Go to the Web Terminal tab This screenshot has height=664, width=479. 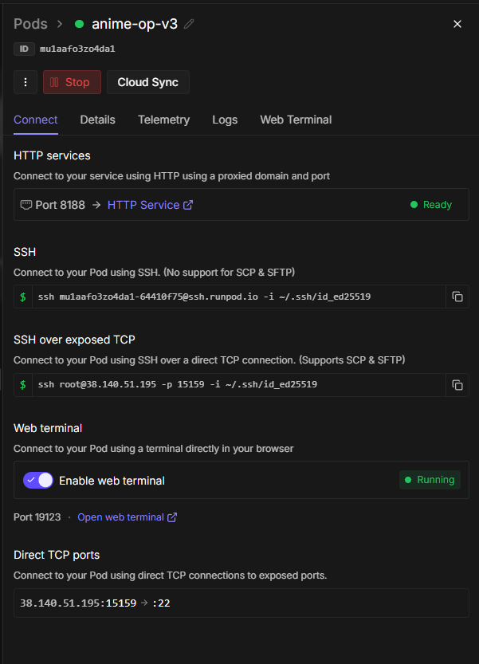point(296,120)
